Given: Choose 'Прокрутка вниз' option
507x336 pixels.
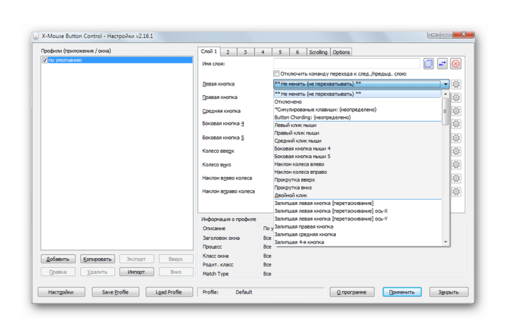Looking at the screenshot, I should (357, 188).
